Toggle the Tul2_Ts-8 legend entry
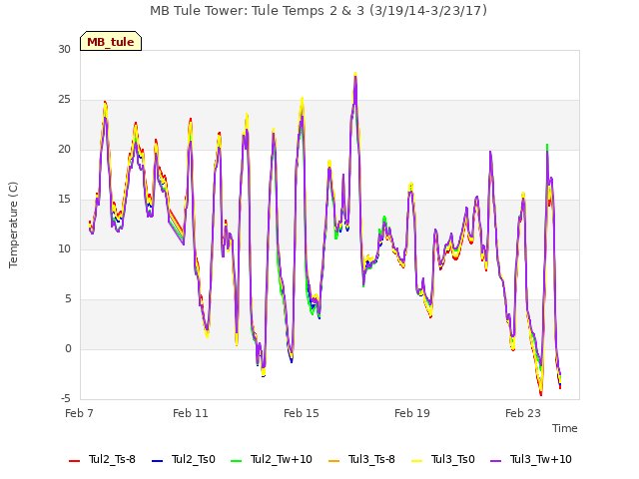Viewport: 639px width, 479px height. pyautogui.click(x=102, y=459)
